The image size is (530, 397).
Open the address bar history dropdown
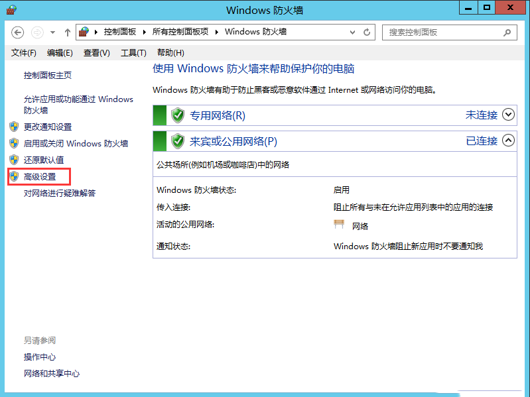pyautogui.click(x=352, y=32)
